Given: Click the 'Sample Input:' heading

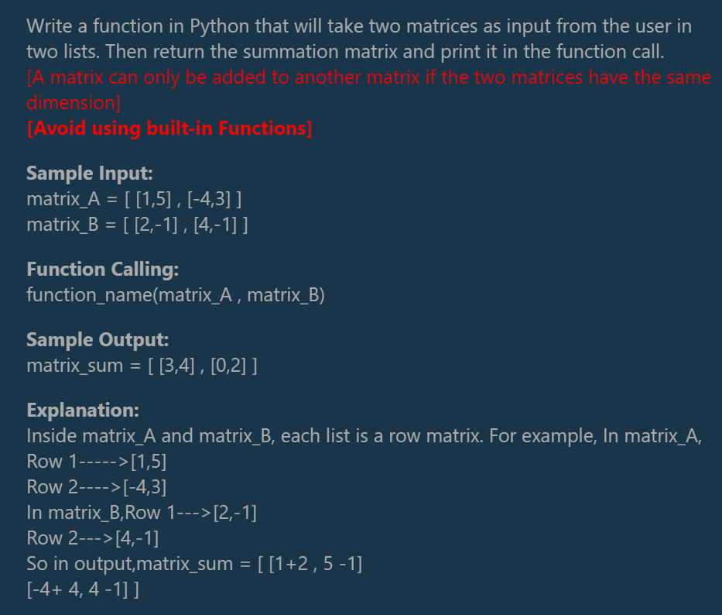Looking at the screenshot, I should [x=89, y=174].
